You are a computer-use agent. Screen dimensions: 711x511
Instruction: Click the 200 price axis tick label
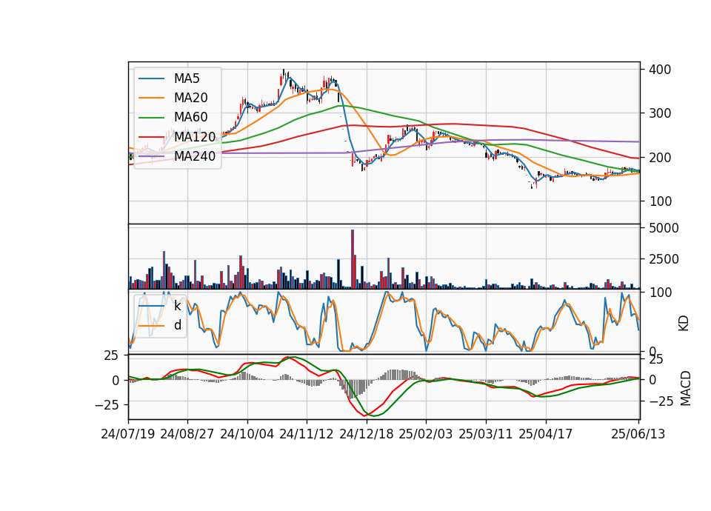660,157
